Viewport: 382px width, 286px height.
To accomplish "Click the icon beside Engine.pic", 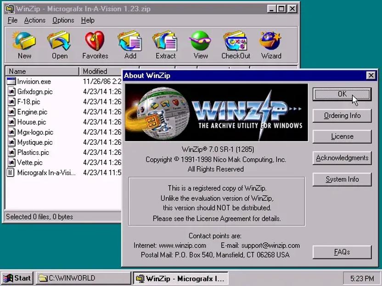I will click(11, 112).
